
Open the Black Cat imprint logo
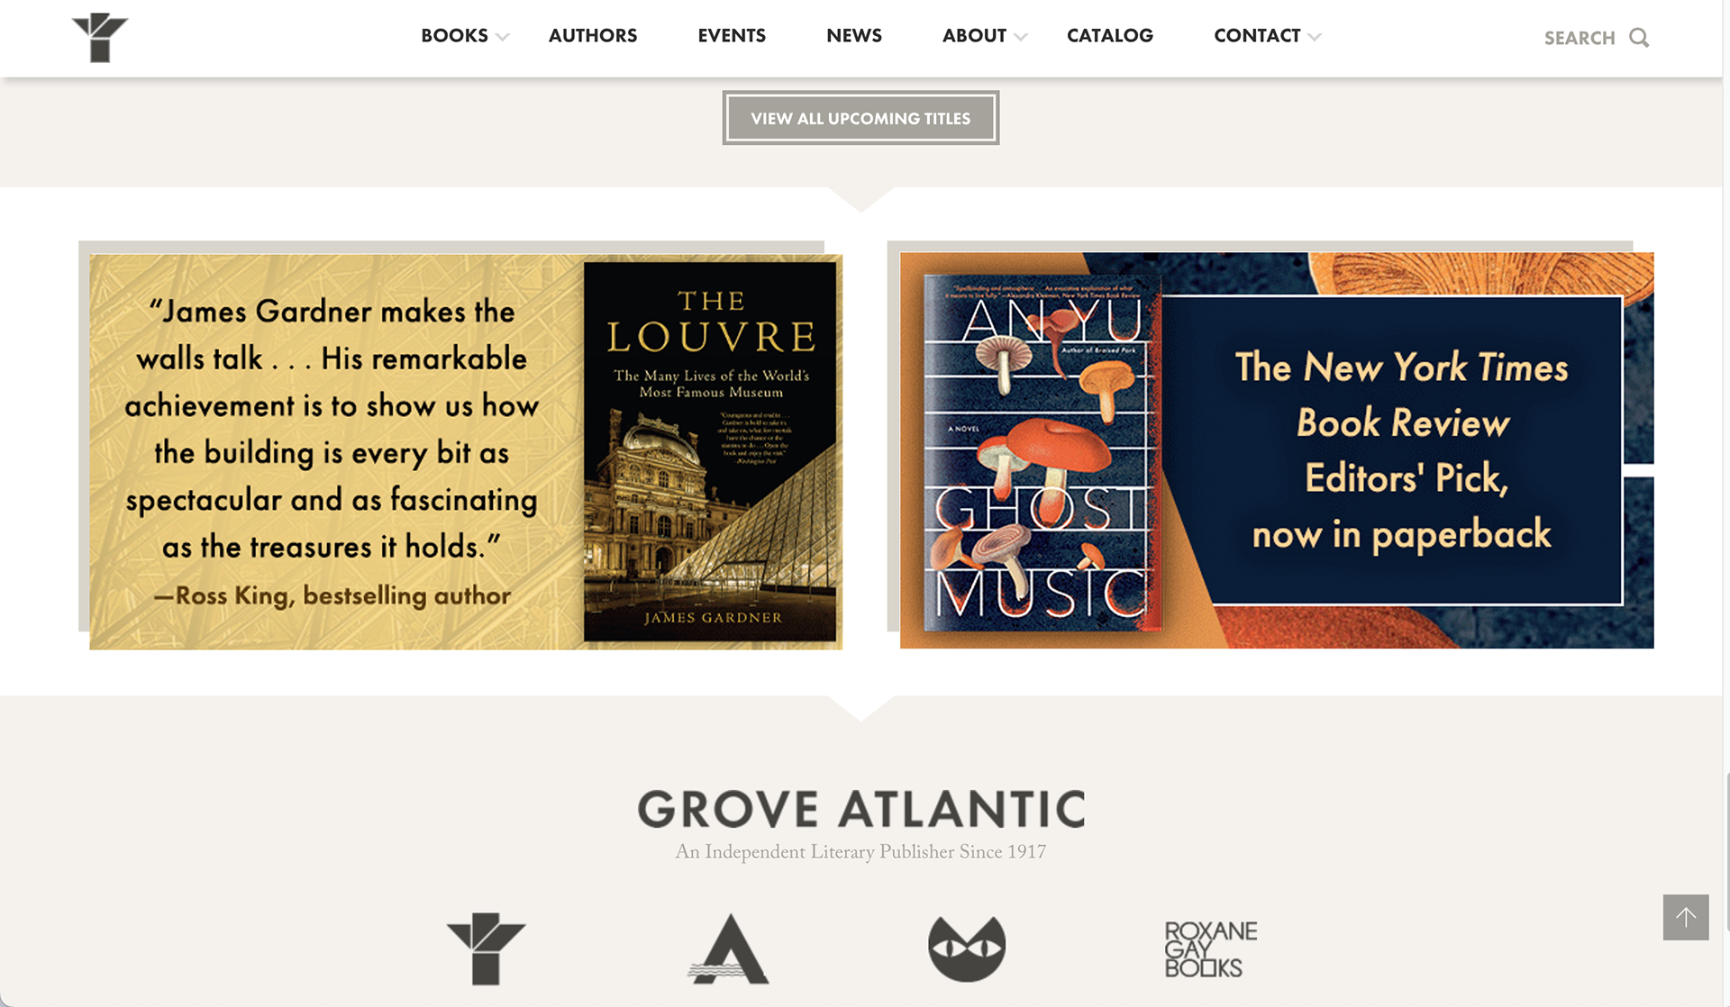pyautogui.click(x=967, y=948)
